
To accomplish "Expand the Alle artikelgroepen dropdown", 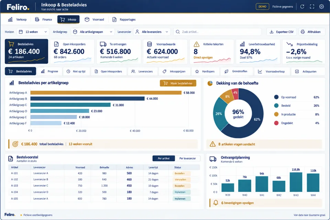I will (x=92, y=32).
